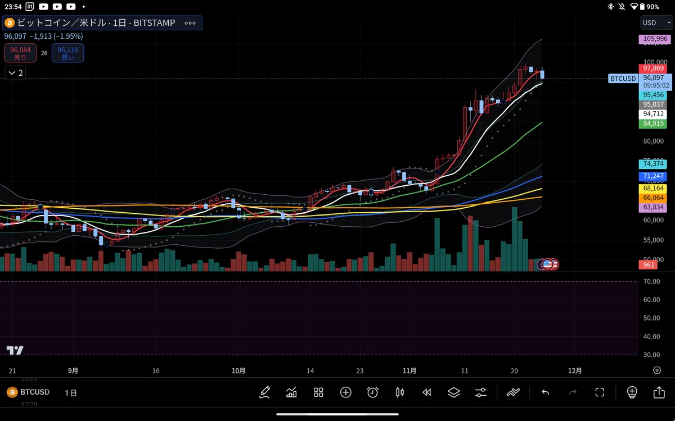Open the object tree layers icon

point(453,392)
